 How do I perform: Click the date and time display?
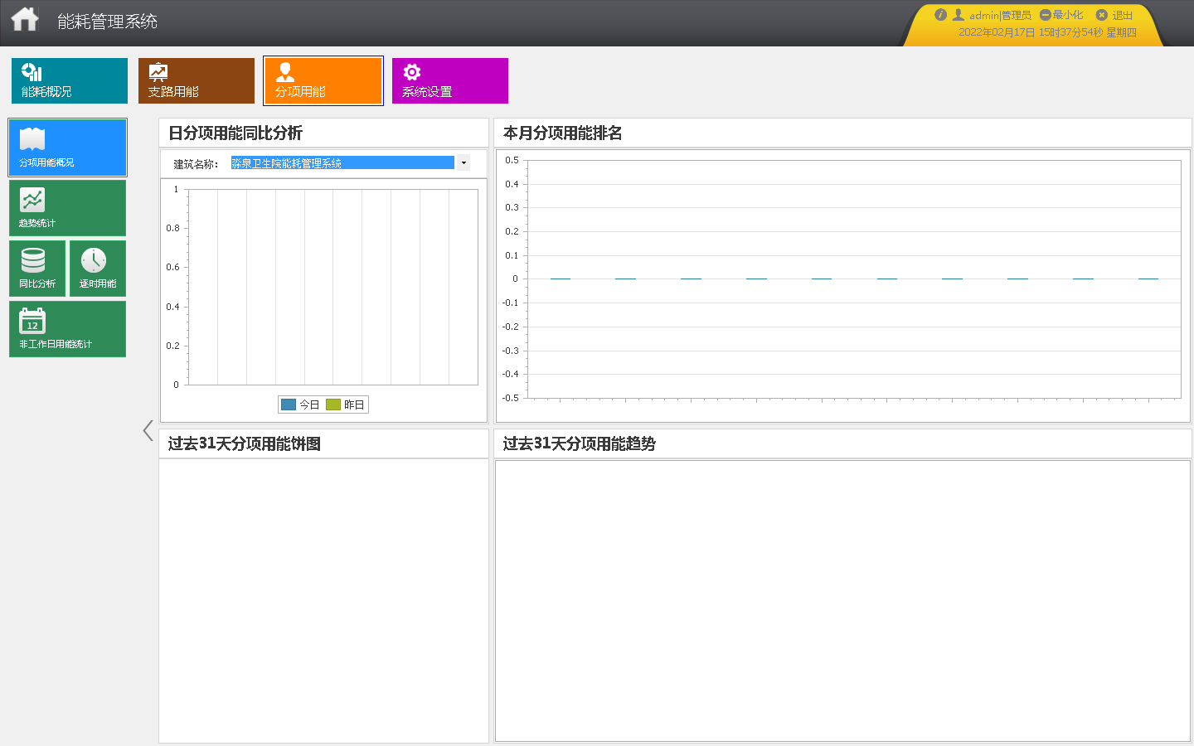(x=1047, y=32)
